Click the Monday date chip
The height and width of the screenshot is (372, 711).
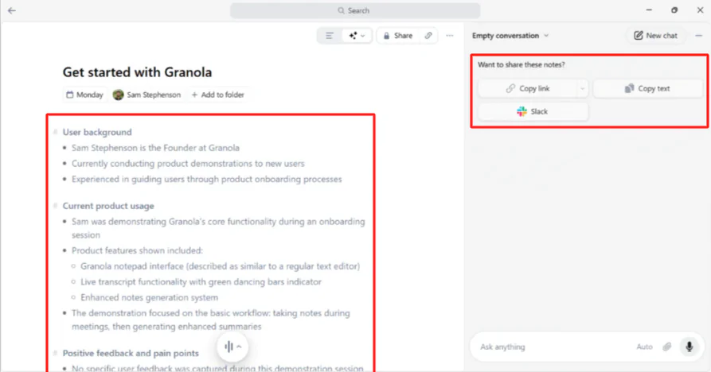tap(84, 95)
